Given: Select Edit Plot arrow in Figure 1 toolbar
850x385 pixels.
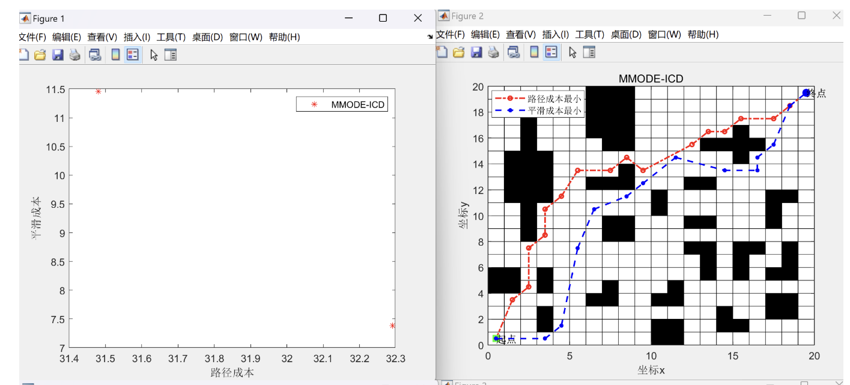Looking at the screenshot, I should coord(154,55).
